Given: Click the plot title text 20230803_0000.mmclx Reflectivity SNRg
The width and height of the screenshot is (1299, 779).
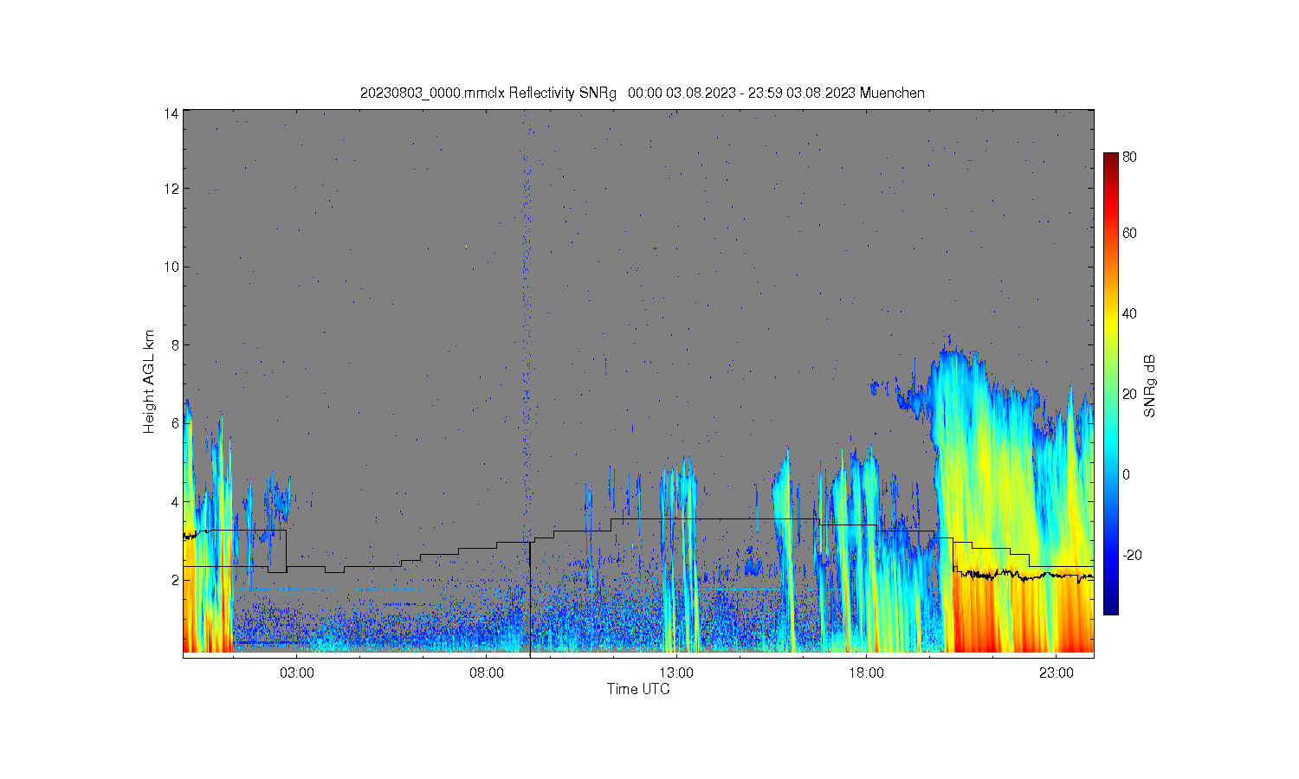Looking at the screenshot, I should coord(488,93).
